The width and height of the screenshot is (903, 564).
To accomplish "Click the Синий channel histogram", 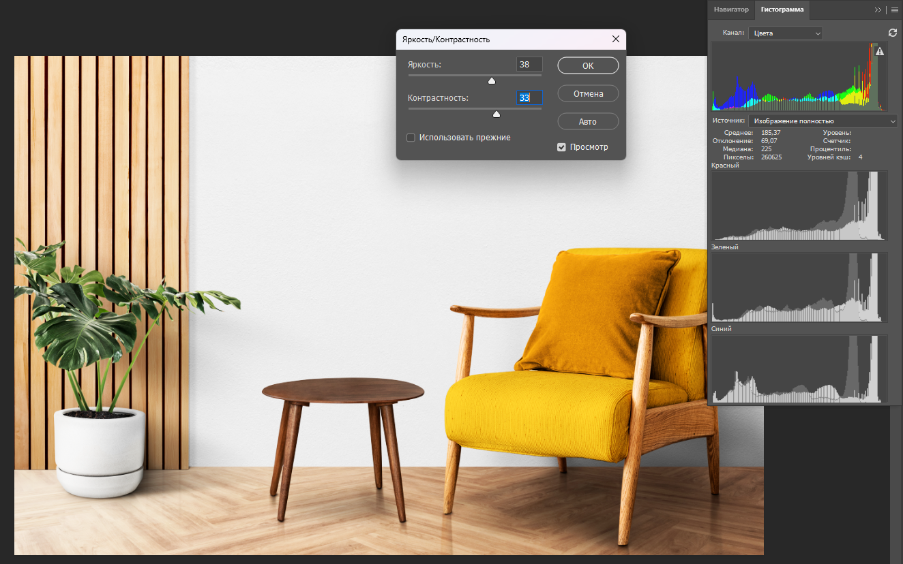I will pyautogui.click(x=799, y=369).
